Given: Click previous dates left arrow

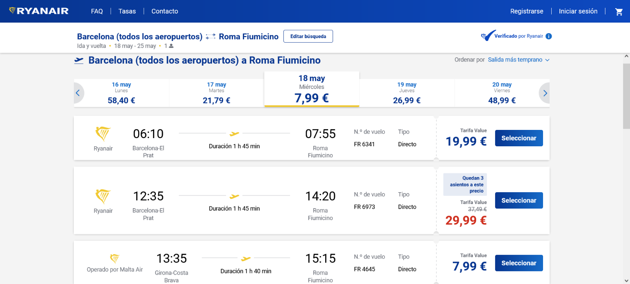Looking at the screenshot, I should click(x=78, y=93).
